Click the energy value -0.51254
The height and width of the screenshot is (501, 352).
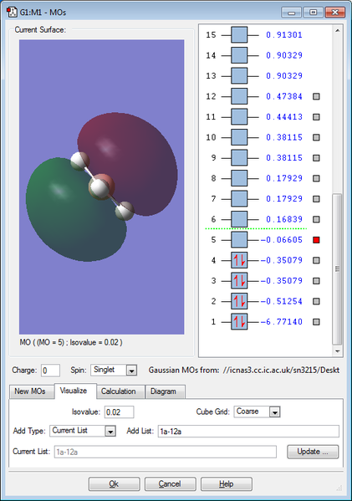281,301
